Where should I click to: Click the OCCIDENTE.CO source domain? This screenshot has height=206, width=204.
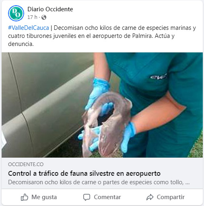26,164
